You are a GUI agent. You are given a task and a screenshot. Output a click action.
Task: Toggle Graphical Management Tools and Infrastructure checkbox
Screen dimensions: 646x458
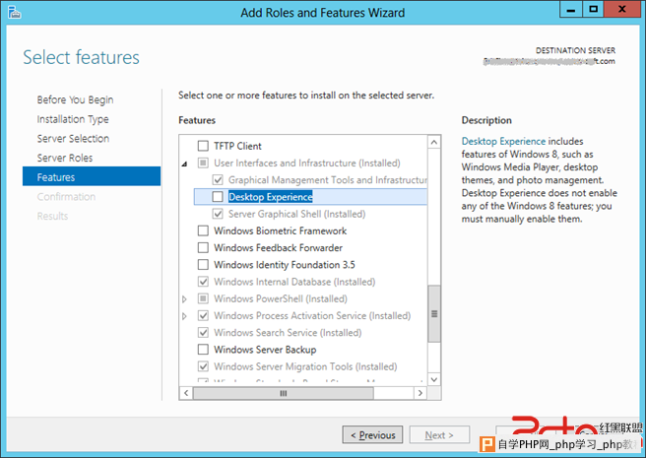tap(218, 179)
